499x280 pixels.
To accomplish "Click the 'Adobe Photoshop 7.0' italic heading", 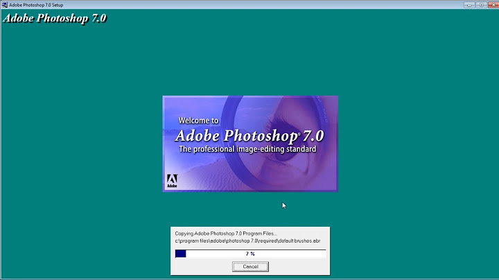I will pos(55,18).
